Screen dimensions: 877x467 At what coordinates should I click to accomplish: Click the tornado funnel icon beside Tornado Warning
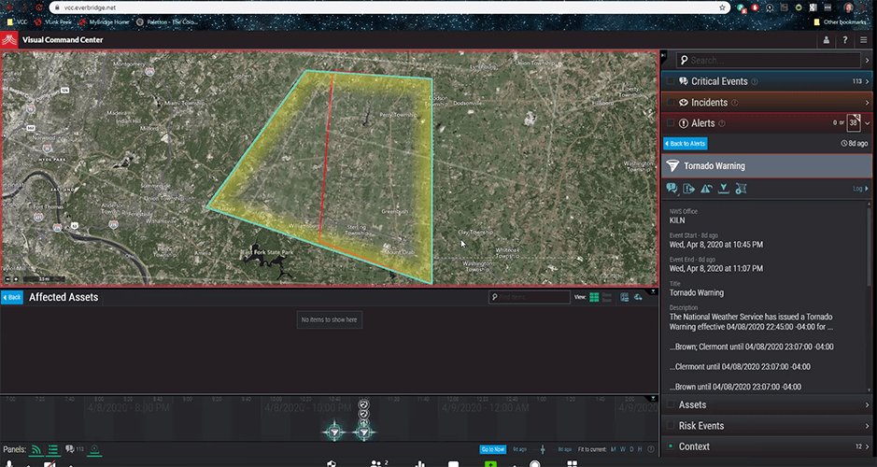(672, 166)
